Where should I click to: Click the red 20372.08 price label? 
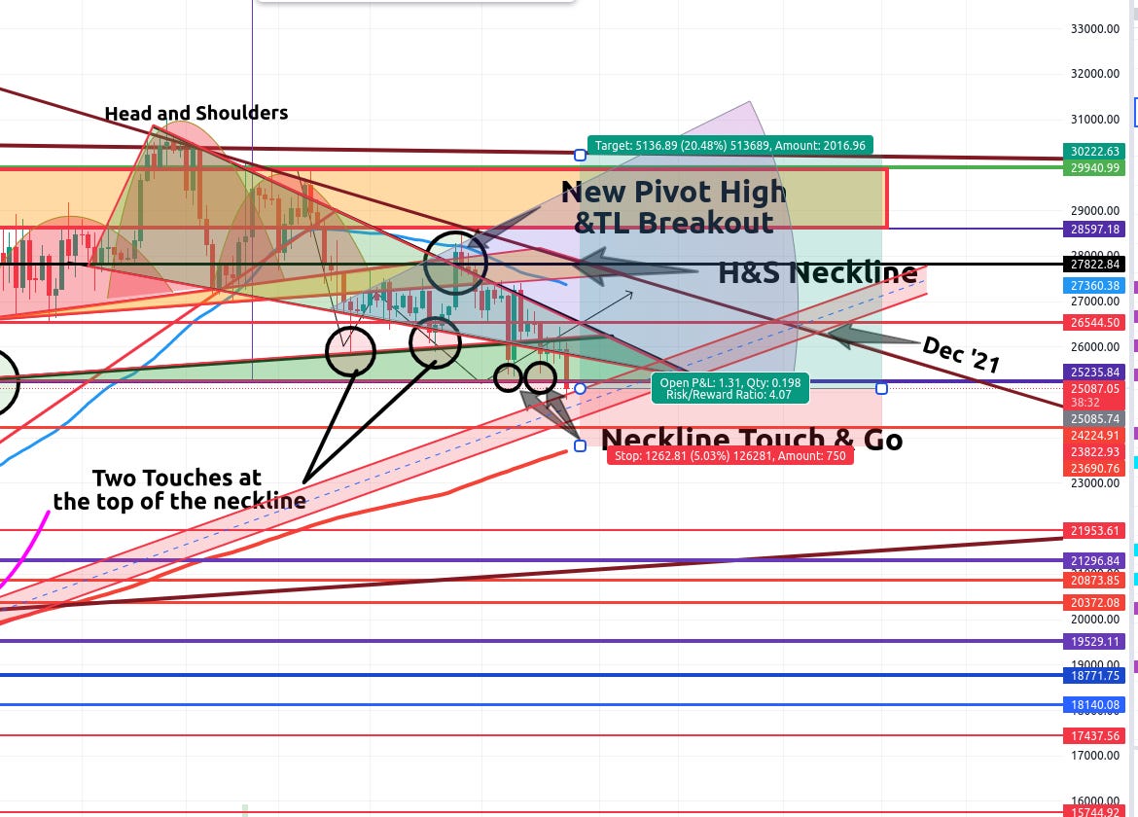click(x=1095, y=602)
